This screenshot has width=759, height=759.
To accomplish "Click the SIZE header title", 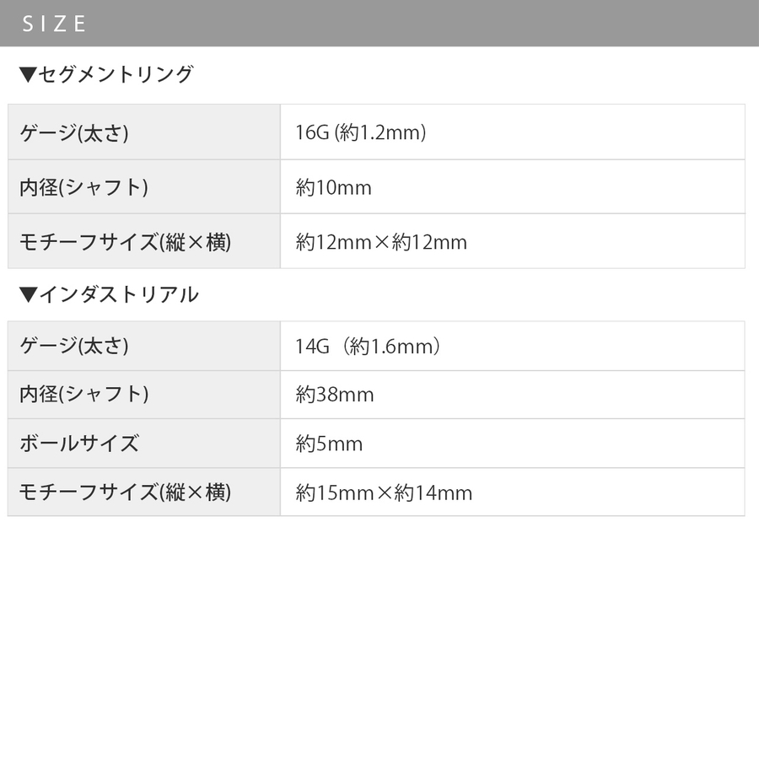I will (54, 24).
